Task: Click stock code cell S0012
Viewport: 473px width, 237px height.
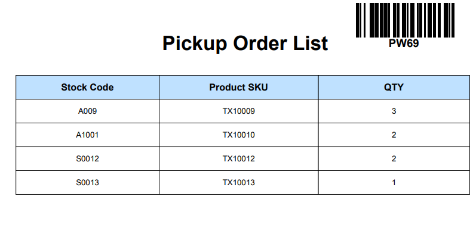Action: (x=87, y=158)
